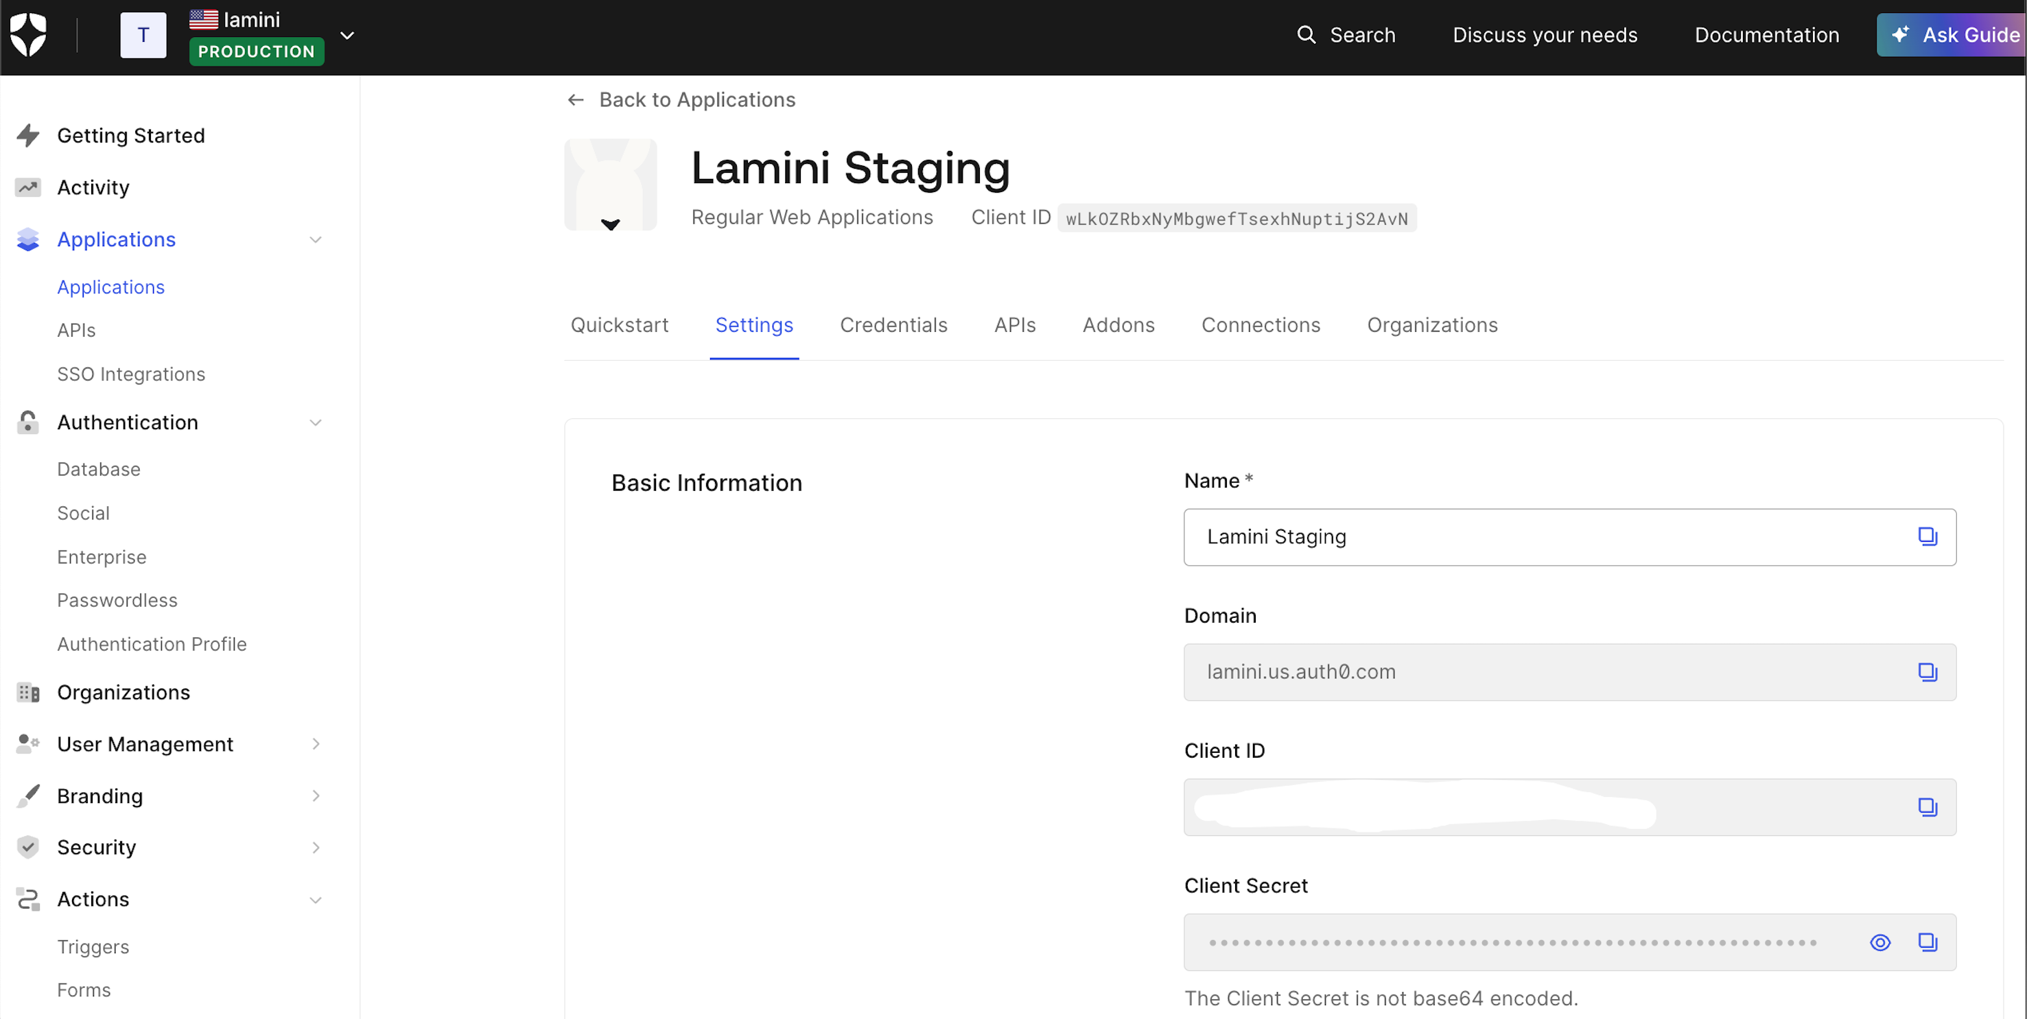Open Enterprise connections
2027x1019 pixels.
coord(102,558)
